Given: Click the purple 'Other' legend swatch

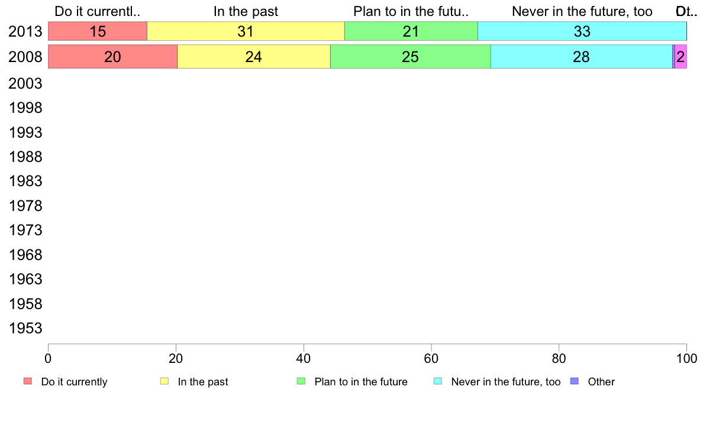Looking at the screenshot, I should click(x=575, y=381).
